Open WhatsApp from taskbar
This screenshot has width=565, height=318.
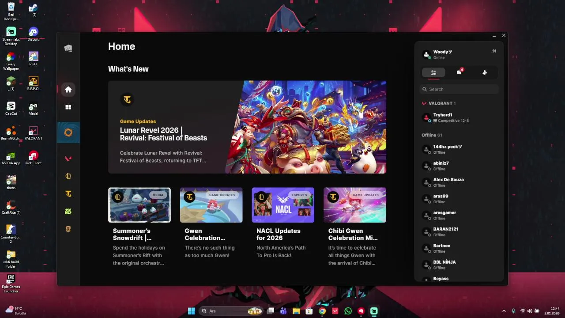tap(348, 311)
